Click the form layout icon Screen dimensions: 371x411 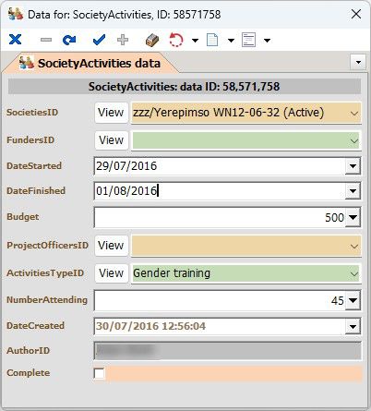pyautogui.click(x=248, y=40)
